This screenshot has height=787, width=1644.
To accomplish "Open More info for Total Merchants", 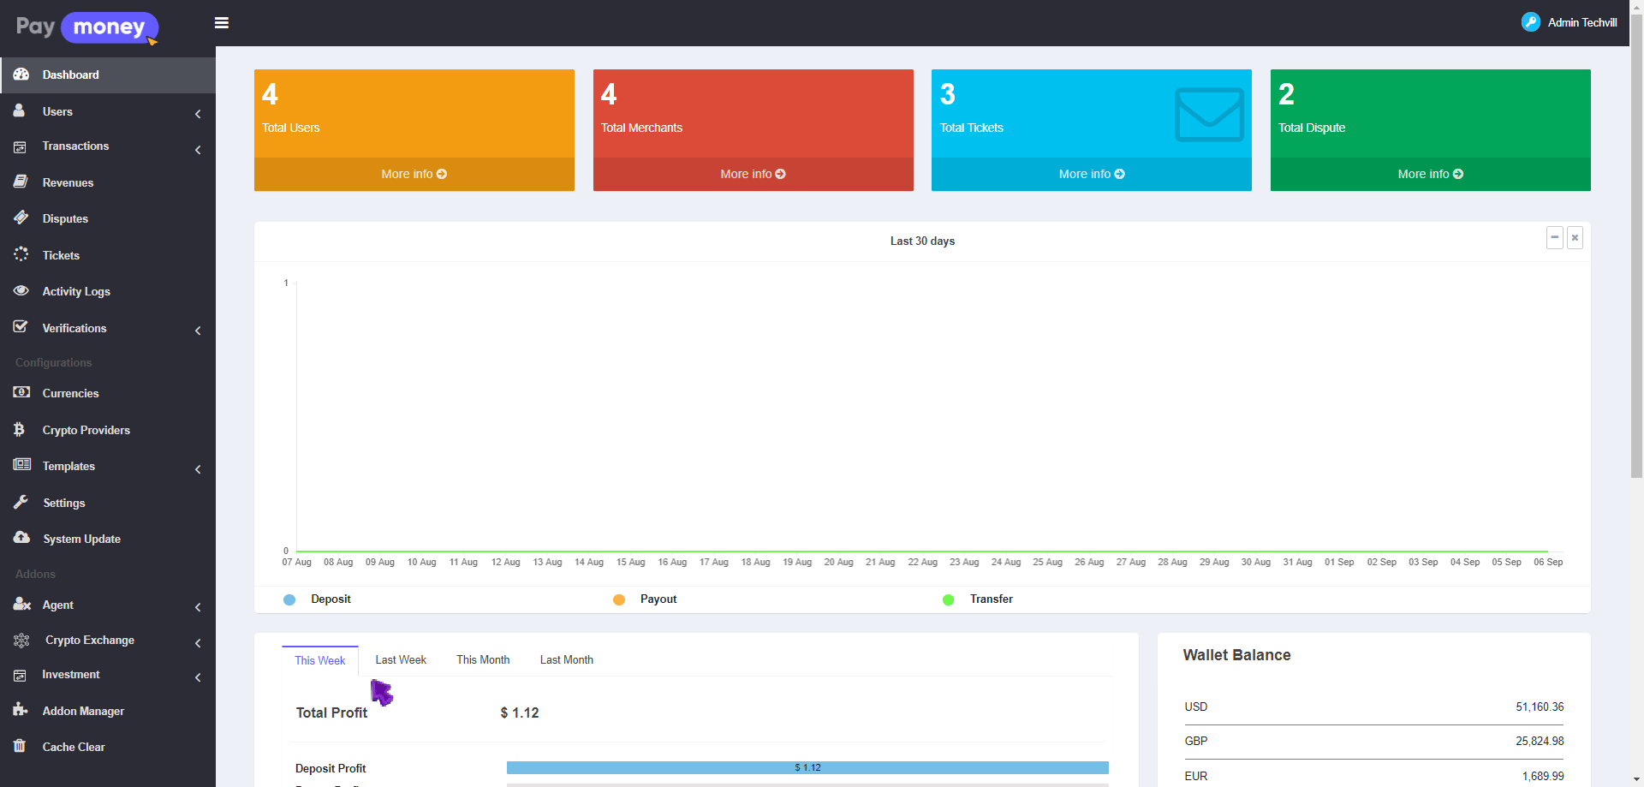I will (x=753, y=174).
